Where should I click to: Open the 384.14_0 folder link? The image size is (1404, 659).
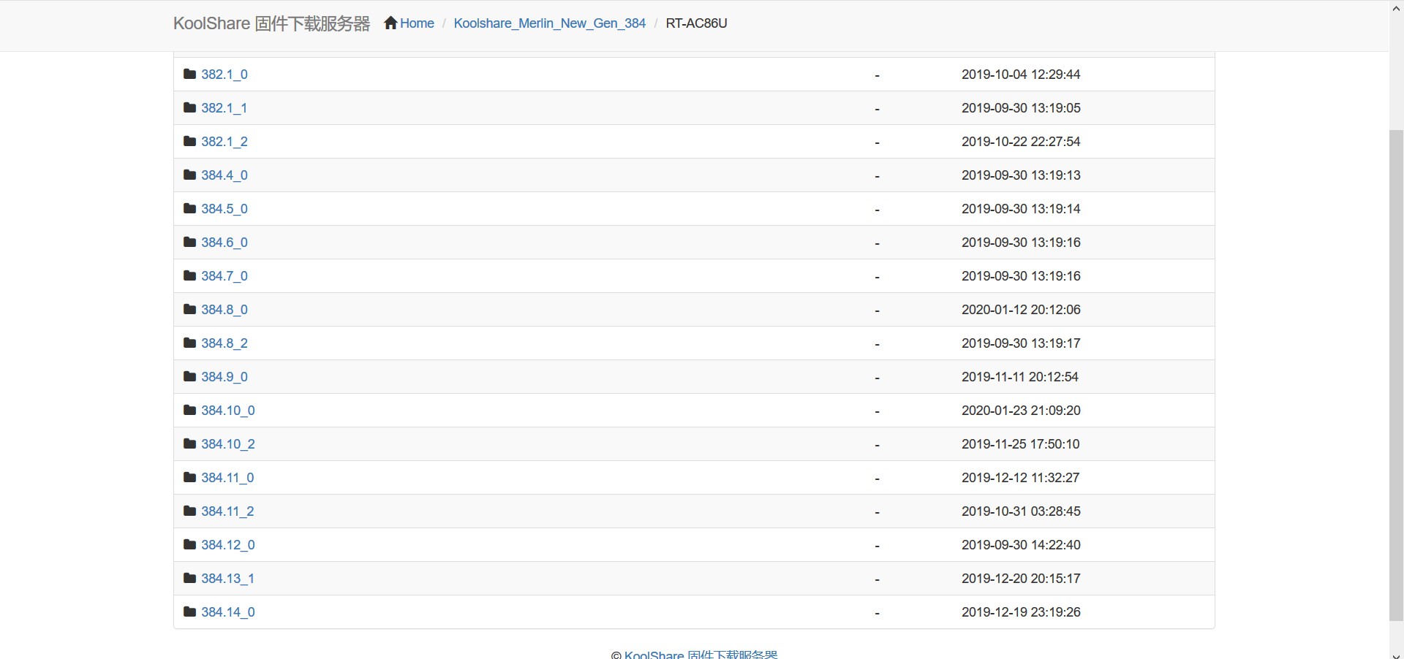[228, 612]
